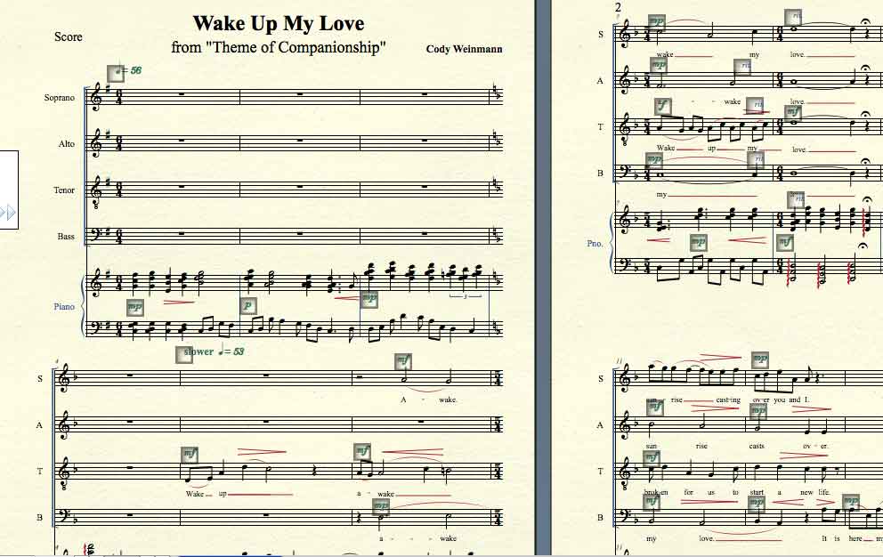The height and width of the screenshot is (557, 883).
Task: Click the triplet bracket '3' in piano staff
Action: click(x=466, y=295)
